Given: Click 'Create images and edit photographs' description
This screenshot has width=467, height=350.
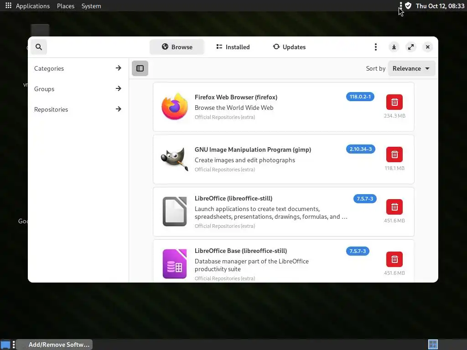Looking at the screenshot, I should [x=245, y=160].
